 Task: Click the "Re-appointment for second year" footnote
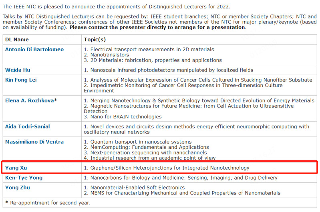click(x=47, y=203)
